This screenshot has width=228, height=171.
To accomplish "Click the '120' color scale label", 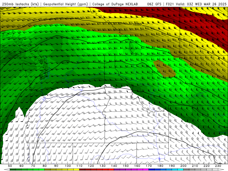I will (x=91, y=166).
